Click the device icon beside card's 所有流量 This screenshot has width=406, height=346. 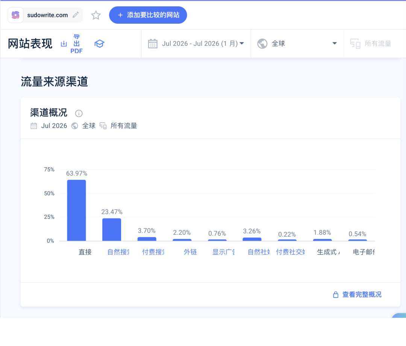(x=103, y=126)
